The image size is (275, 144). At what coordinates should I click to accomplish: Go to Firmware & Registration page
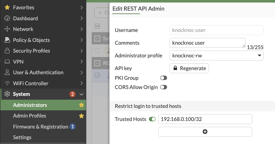40,127
